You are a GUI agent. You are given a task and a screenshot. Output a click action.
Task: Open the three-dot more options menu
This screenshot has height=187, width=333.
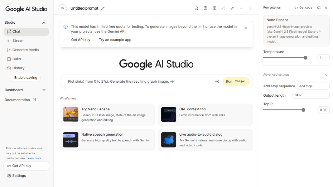(250, 8)
